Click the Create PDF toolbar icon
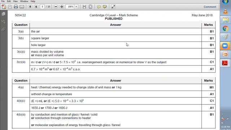Image resolution: width=231 pixels, height=130 pixels. (x=4, y=7)
